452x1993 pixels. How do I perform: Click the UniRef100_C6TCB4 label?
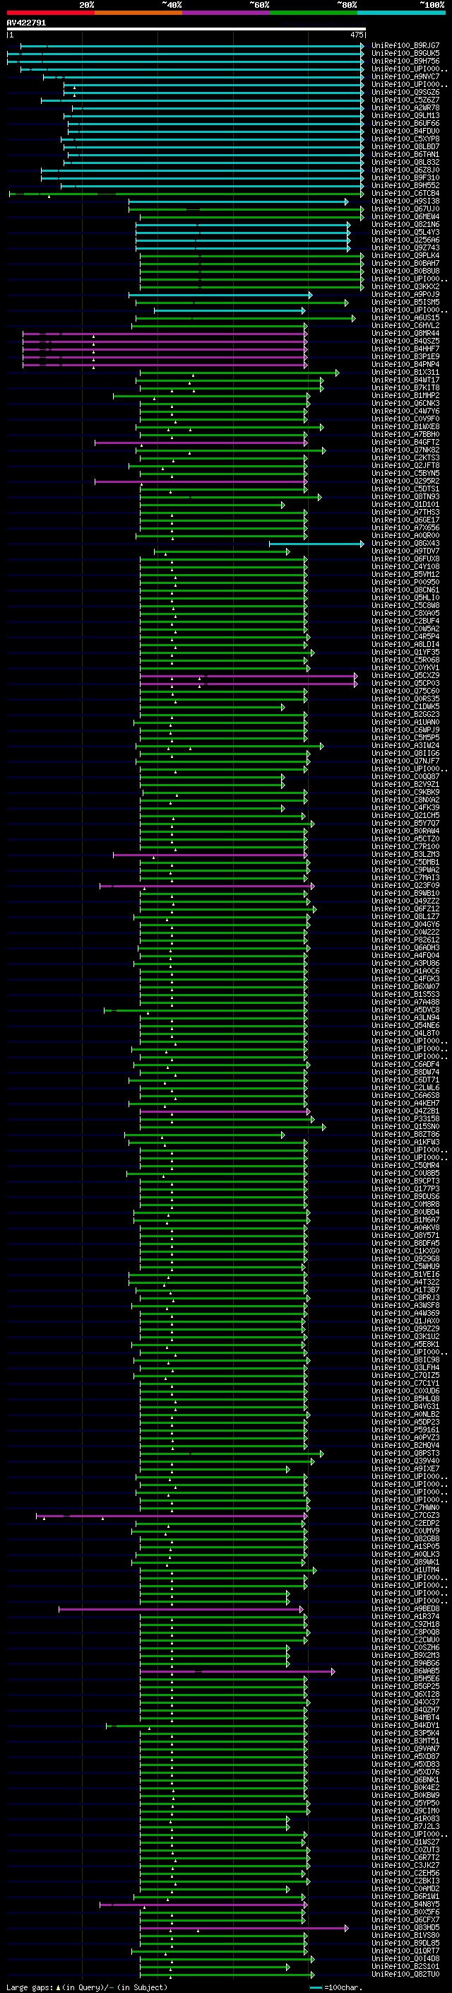pos(405,194)
